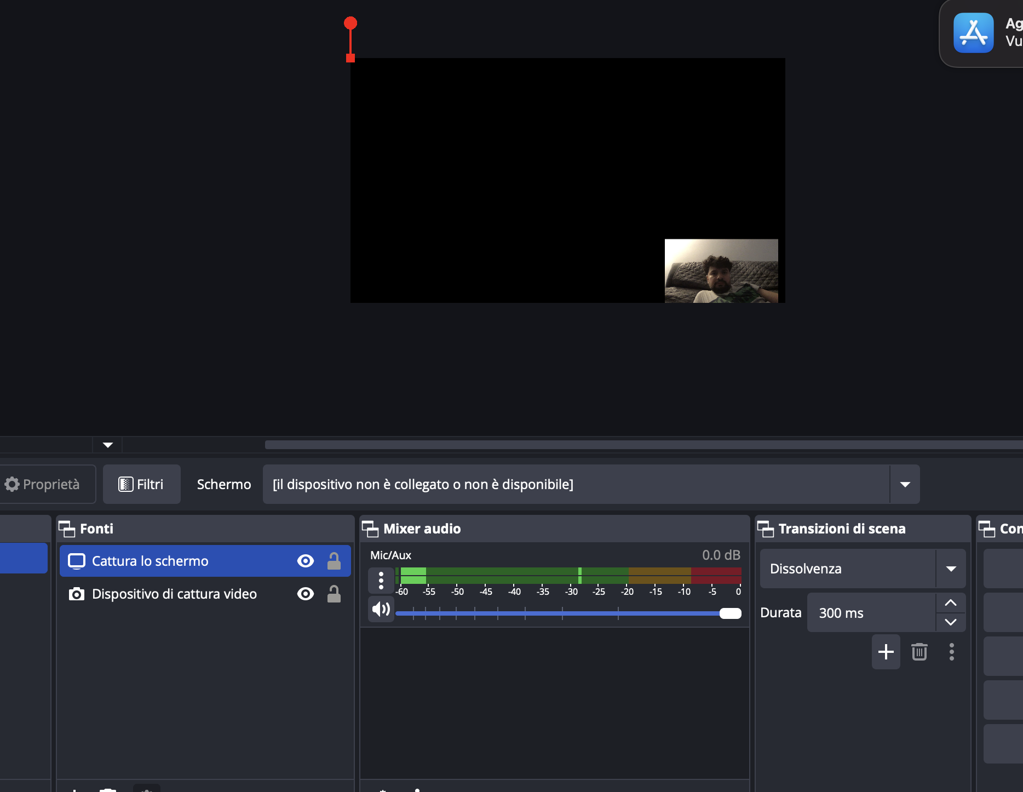1023x792 pixels.
Task: Click the Mic/Aux volume slider handle
Action: [730, 613]
